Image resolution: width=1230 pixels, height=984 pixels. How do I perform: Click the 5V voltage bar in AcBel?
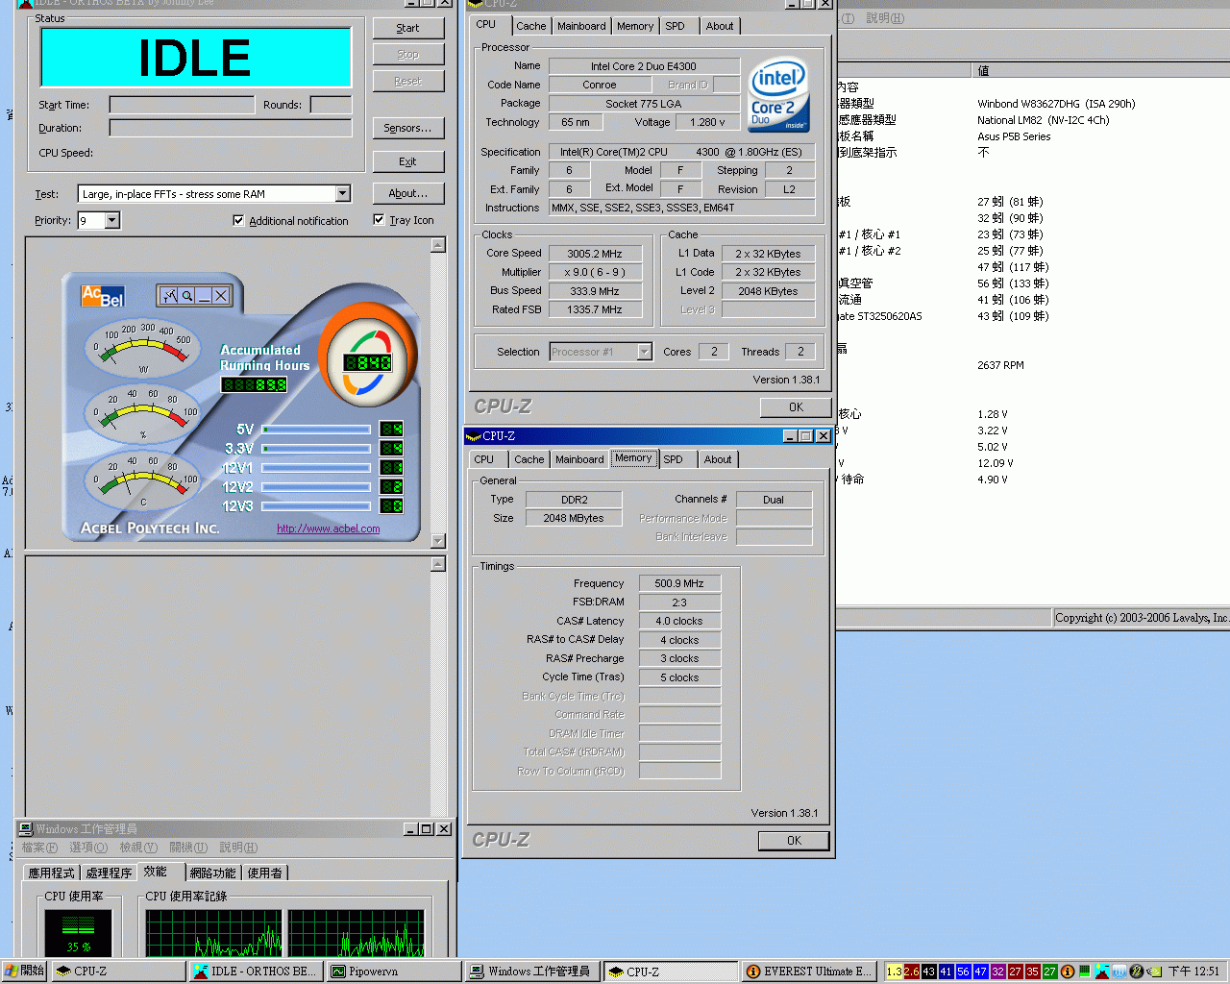click(316, 430)
